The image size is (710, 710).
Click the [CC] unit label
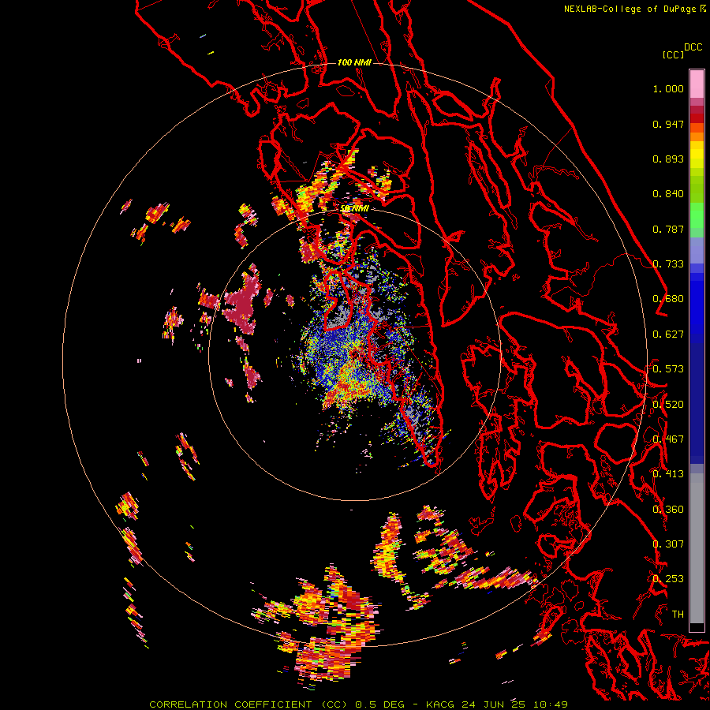click(674, 54)
